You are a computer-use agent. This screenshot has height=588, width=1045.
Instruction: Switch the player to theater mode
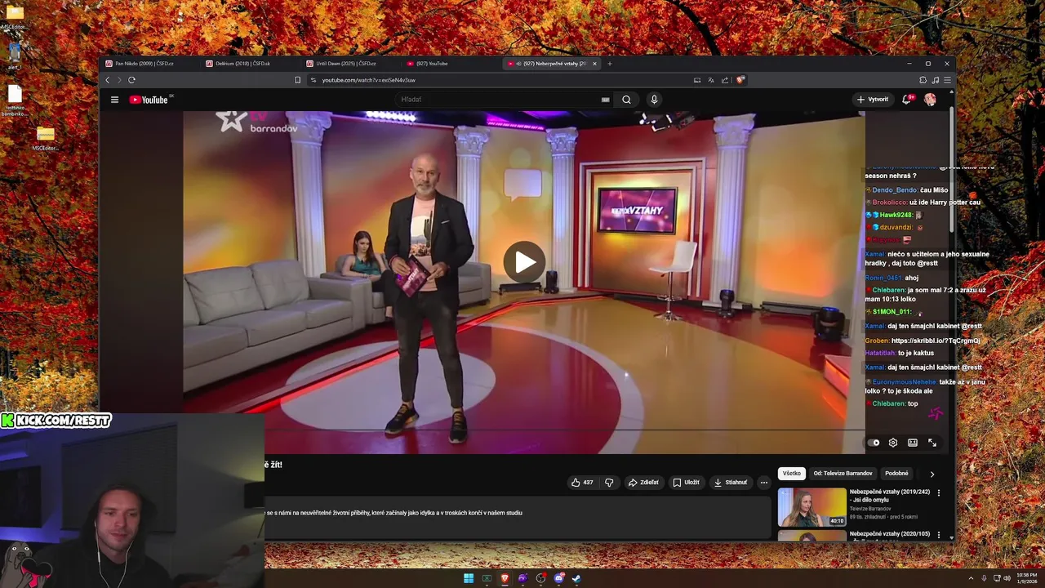click(x=913, y=443)
